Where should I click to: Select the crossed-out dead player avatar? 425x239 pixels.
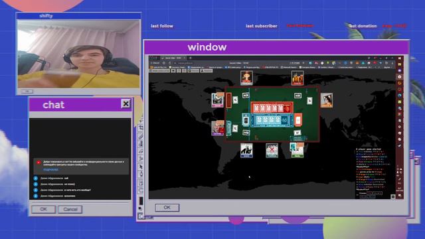[272, 151]
